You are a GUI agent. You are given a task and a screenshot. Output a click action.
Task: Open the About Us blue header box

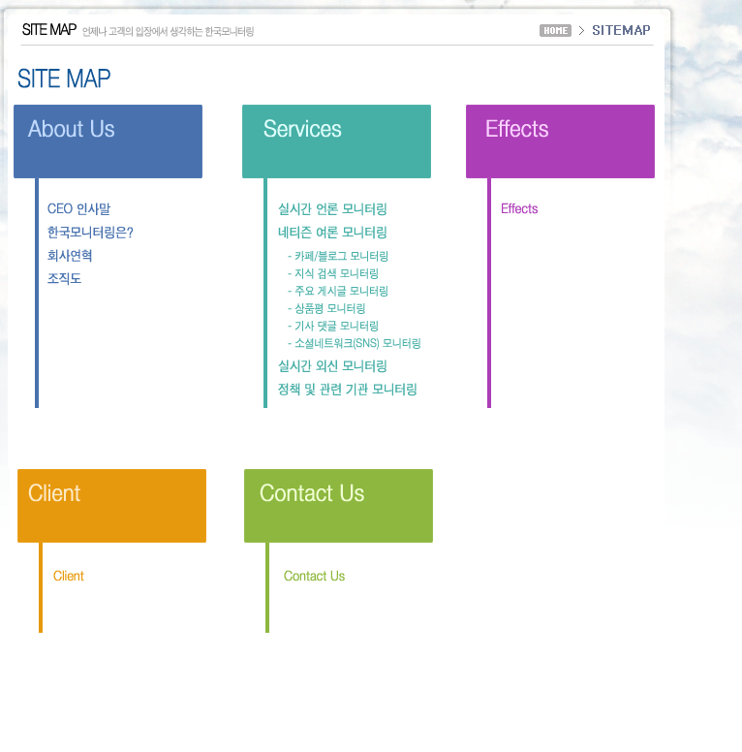pyautogui.click(x=108, y=141)
